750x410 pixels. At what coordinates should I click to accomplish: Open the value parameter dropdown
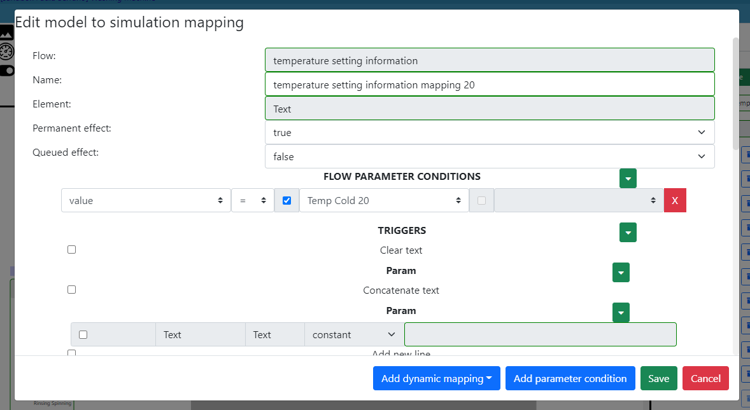tap(146, 200)
